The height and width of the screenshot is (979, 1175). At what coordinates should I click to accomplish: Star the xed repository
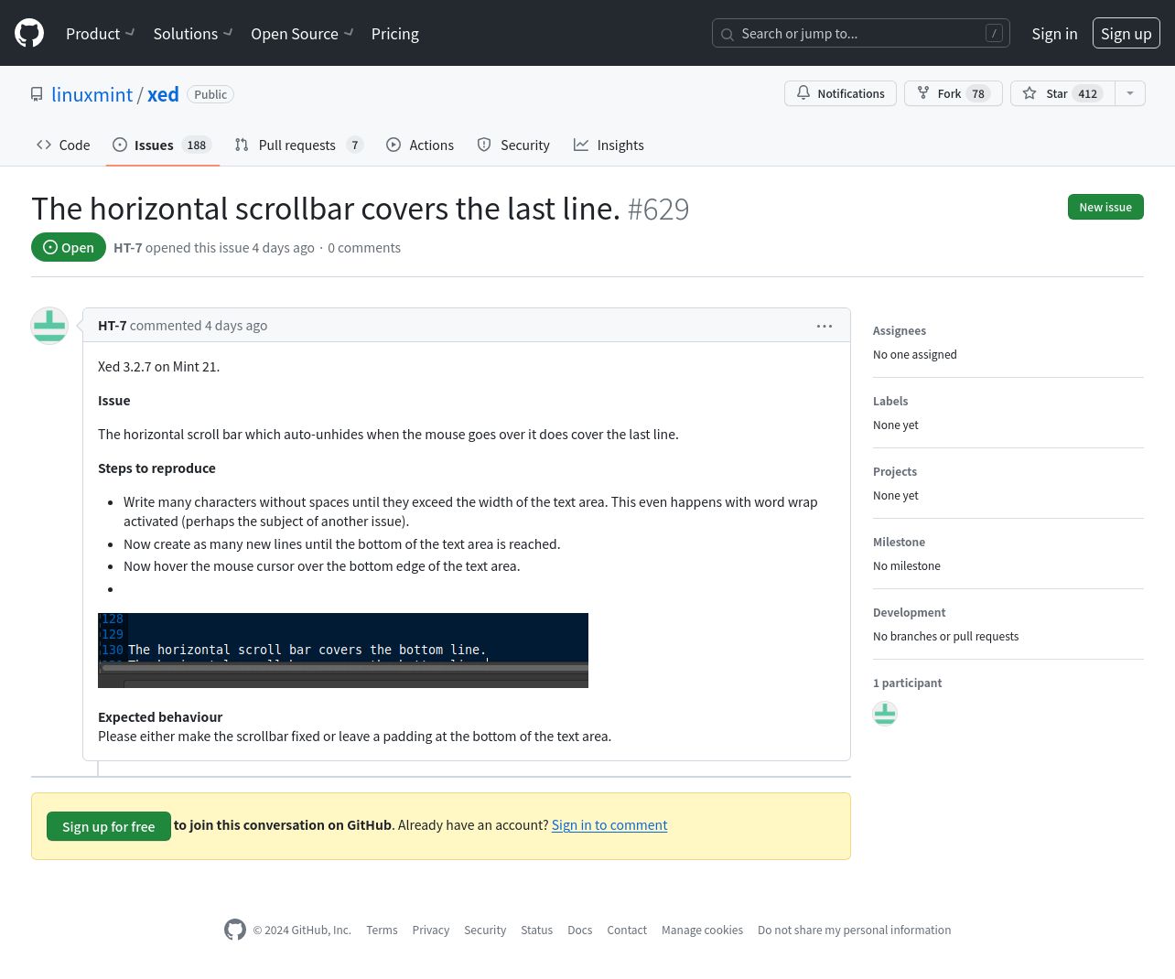click(x=1062, y=93)
